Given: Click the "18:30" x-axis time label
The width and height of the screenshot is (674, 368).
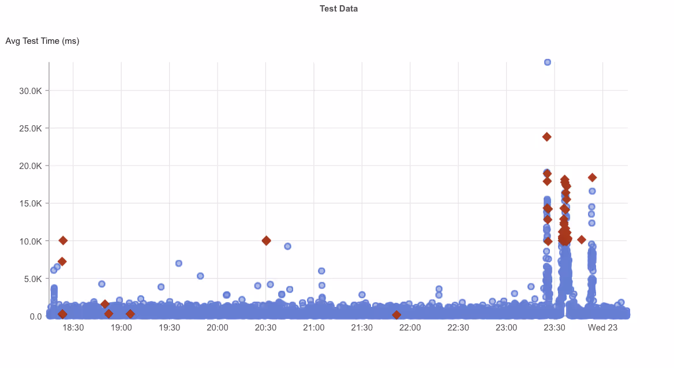Looking at the screenshot, I should tap(73, 328).
